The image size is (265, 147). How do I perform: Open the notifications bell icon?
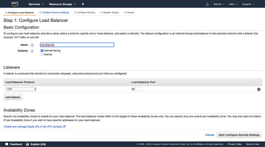207,4
